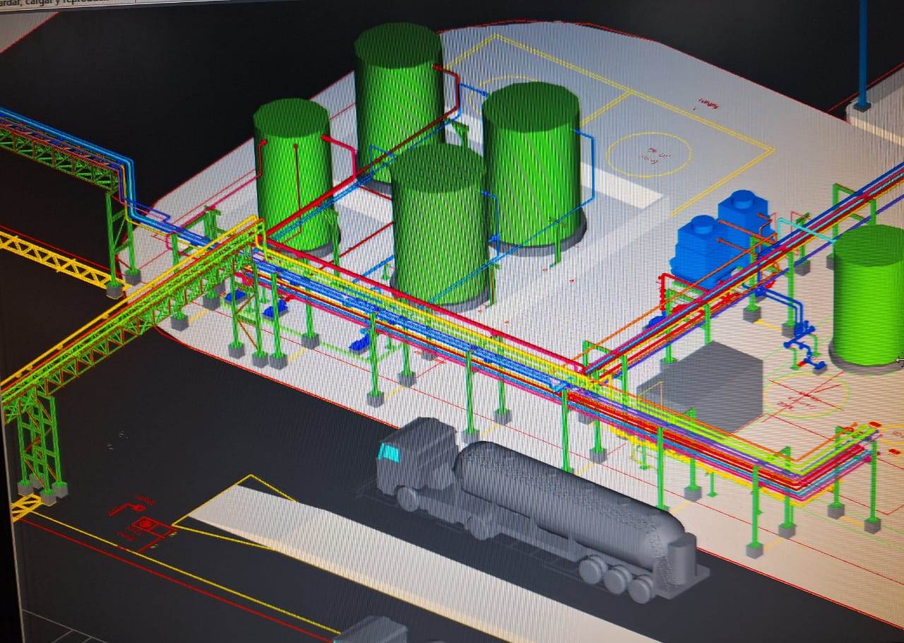
Task: Click the large yellow circle marking on the platform
Action: coord(648,155)
